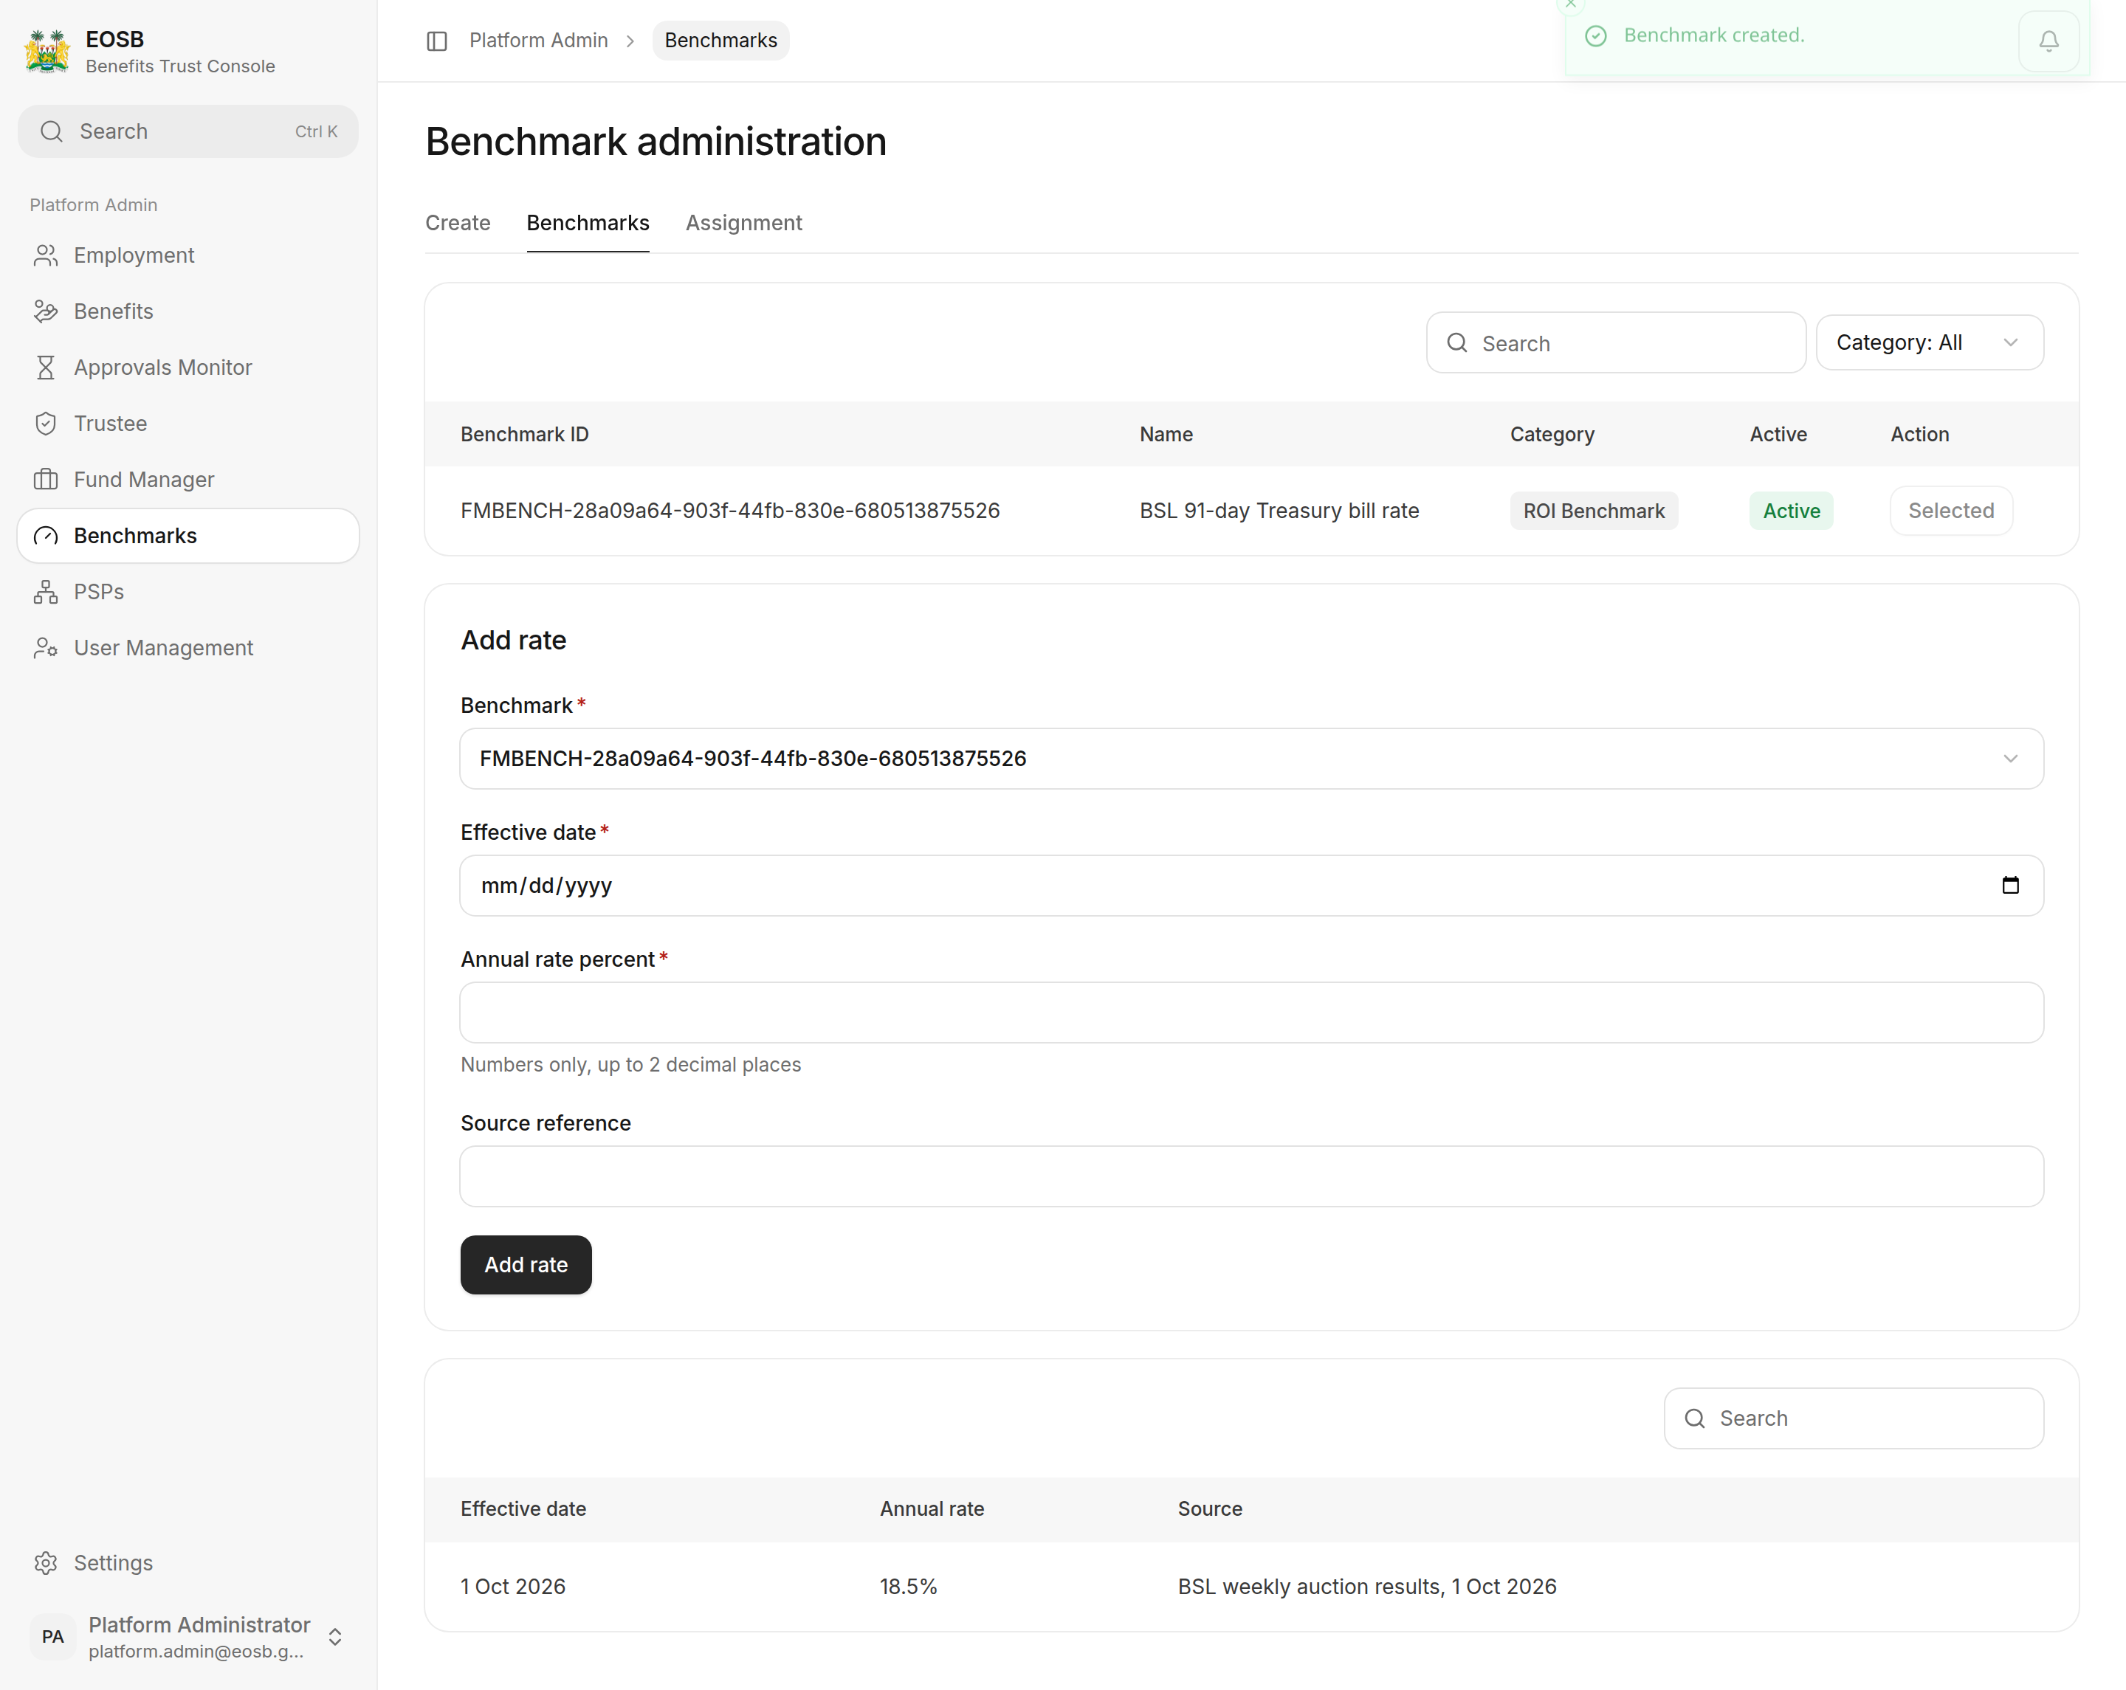Switch to the Create tab
Viewport: 2126px width, 1690px height.
tap(458, 223)
